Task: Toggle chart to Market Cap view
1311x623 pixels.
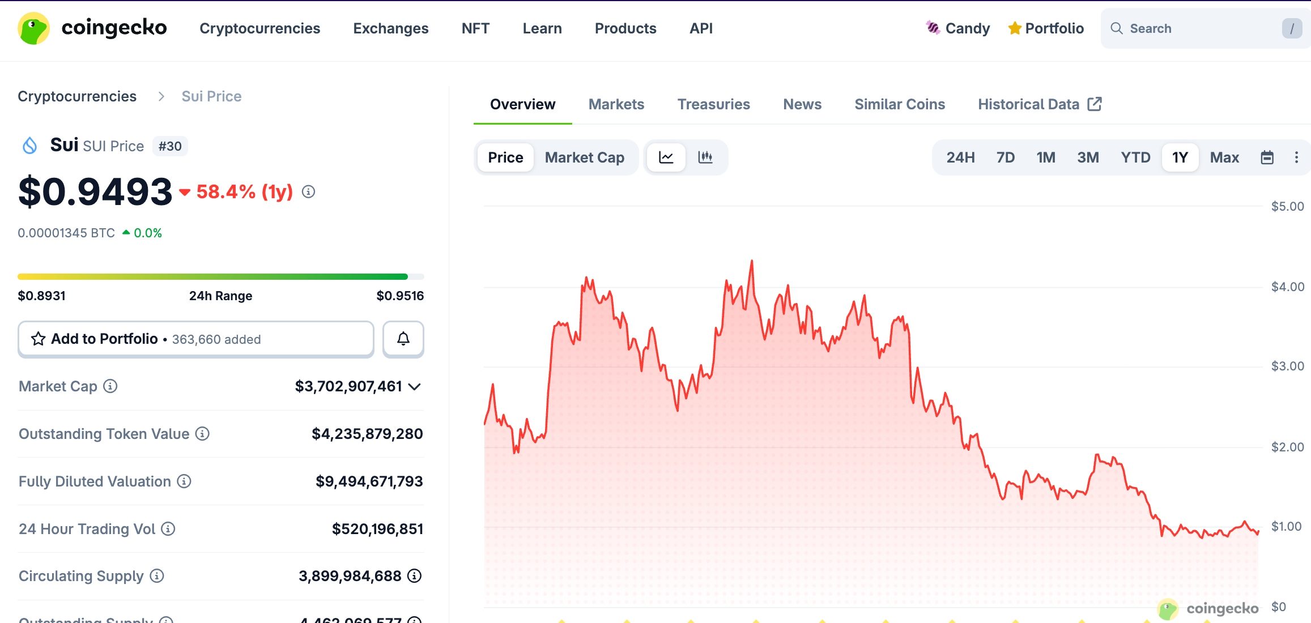Action: tap(584, 157)
